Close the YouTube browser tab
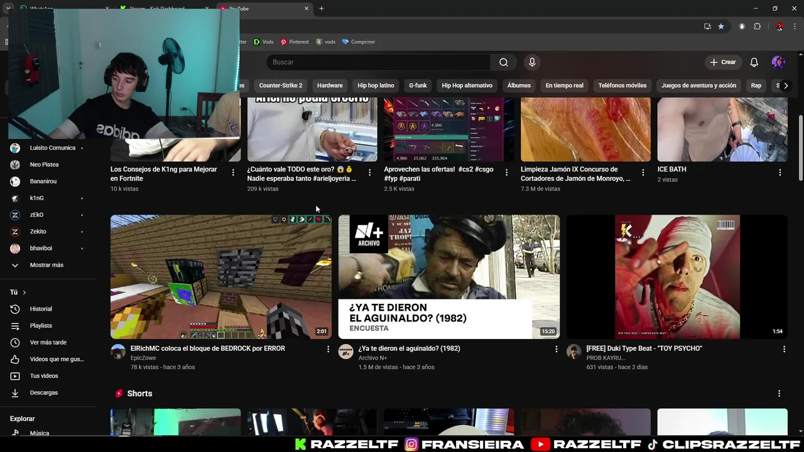The width and height of the screenshot is (804, 452). coord(307,9)
